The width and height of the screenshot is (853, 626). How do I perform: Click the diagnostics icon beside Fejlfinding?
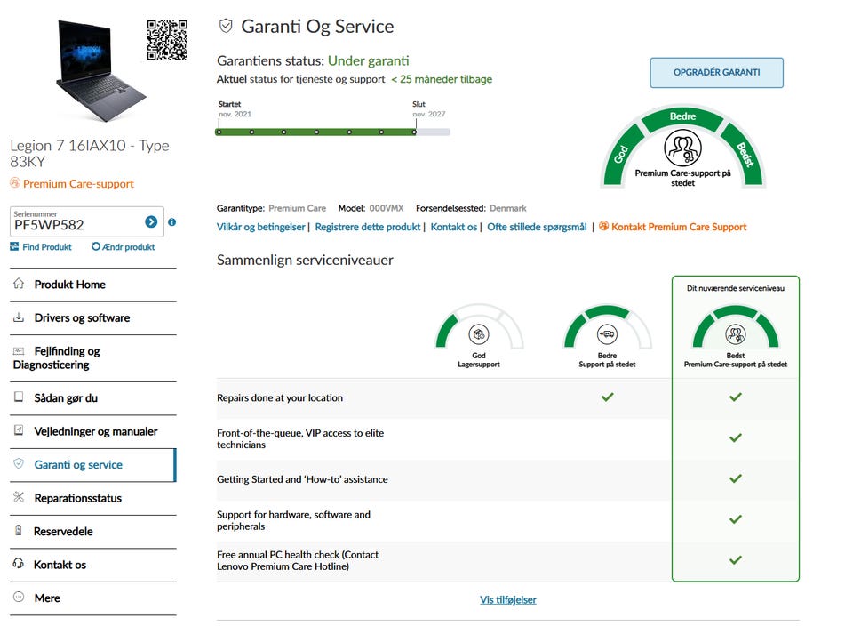click(x=19, y=351)
